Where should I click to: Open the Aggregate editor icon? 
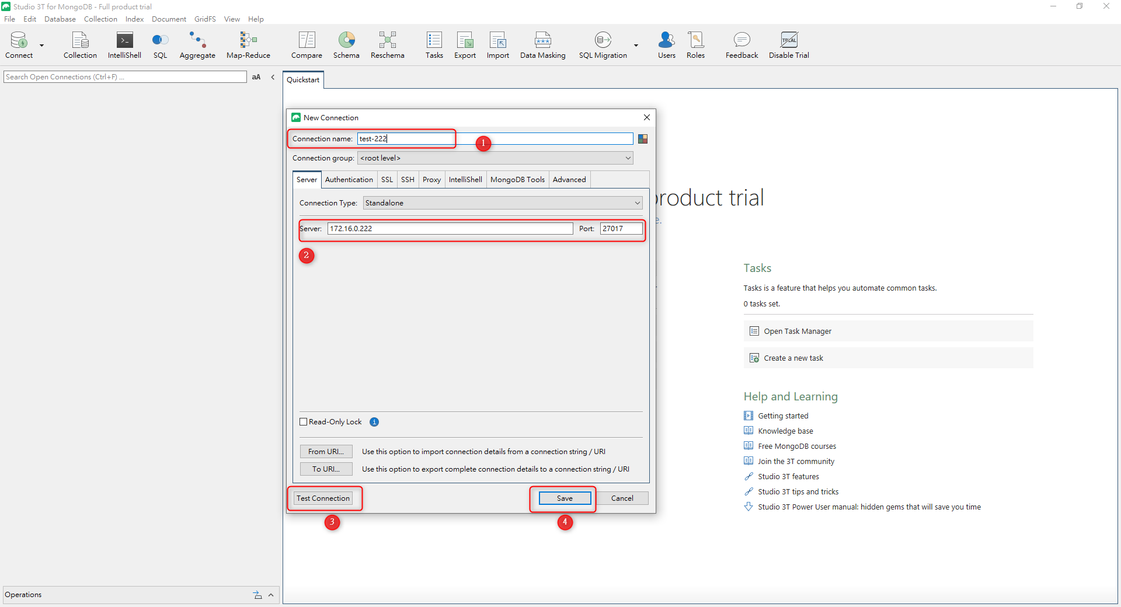pos(197,45)
